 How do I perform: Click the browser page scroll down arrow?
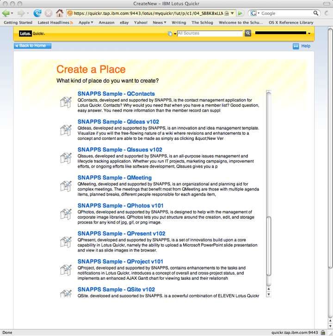tap(330, 326)
